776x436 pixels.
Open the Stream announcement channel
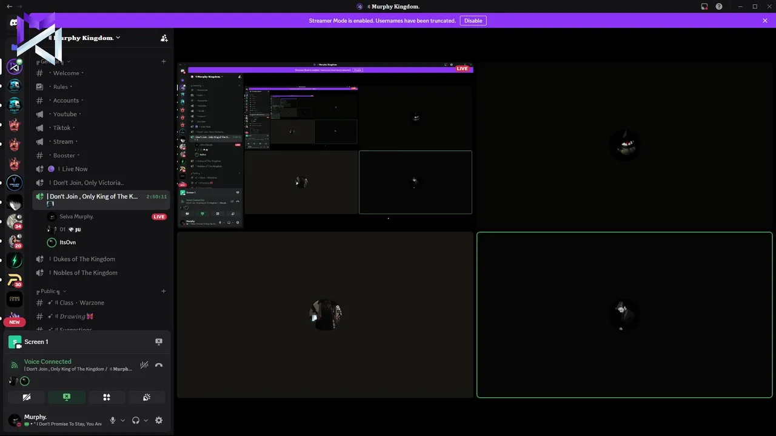[101, 142]
